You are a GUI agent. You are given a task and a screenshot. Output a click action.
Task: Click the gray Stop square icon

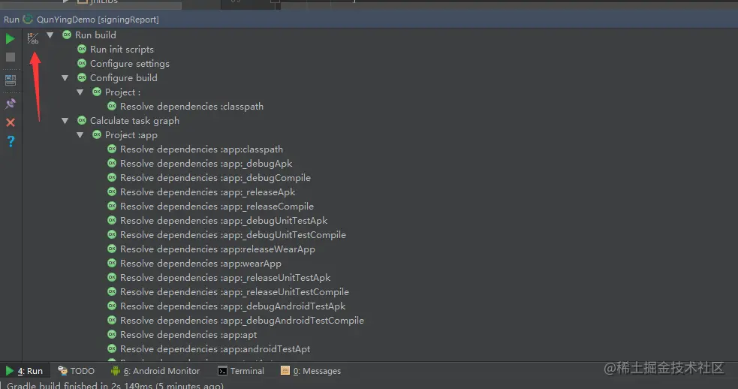pyautogui.click(x=11, y=57)
